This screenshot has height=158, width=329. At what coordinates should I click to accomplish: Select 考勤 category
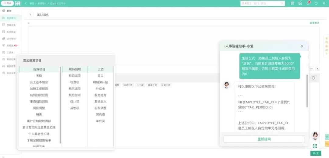pos(39,76)
